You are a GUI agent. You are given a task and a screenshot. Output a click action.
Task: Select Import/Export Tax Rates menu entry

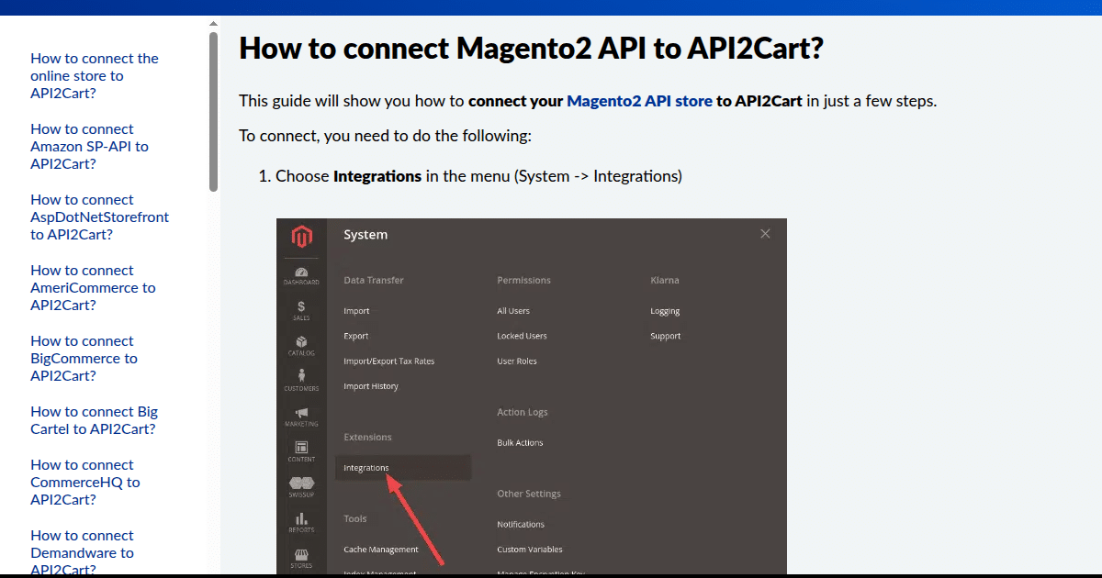click(389, 361)
